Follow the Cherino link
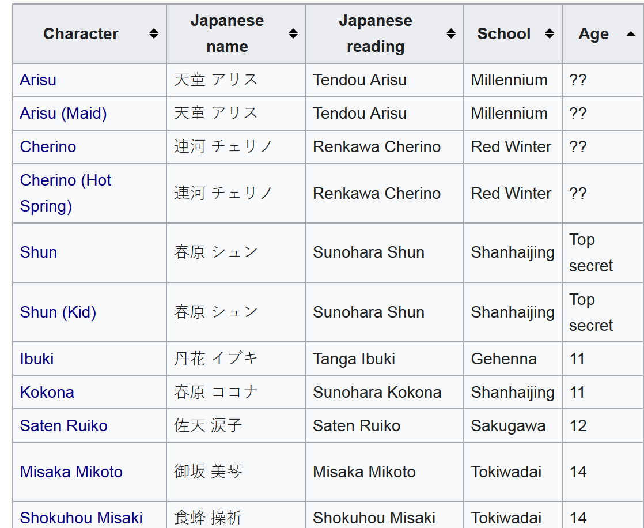The height and width of the screenshot is (528, 644). pos(48,147)
